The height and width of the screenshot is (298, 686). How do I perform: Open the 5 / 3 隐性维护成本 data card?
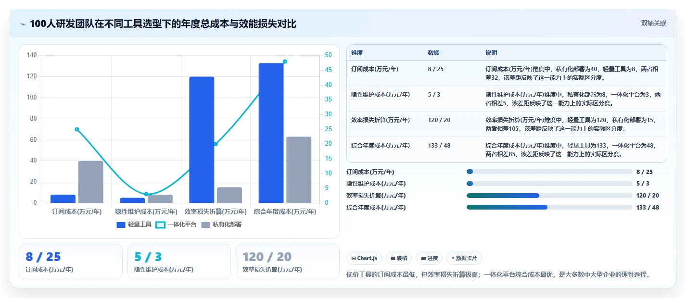[x=179, y=261]
